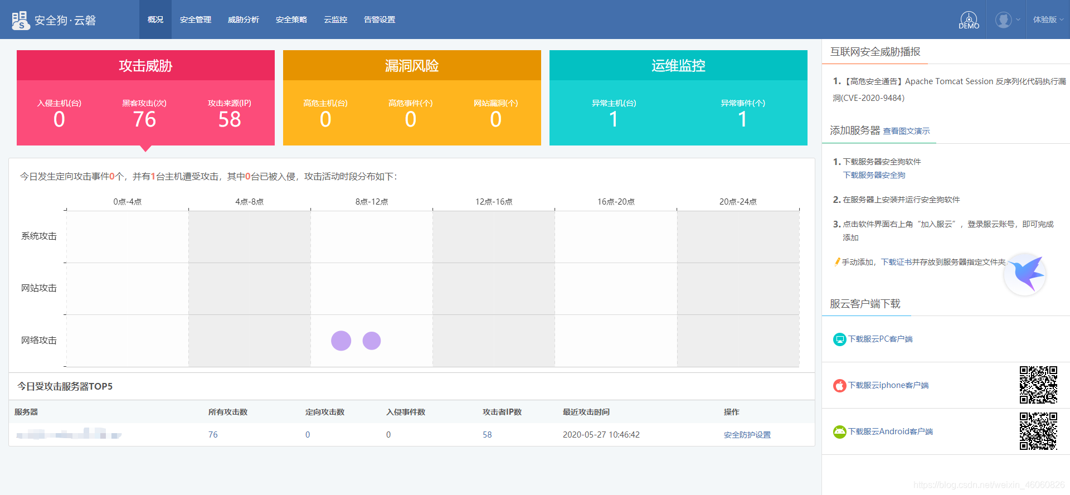Viewport: 1070px width, 495px height.
Task: Click the 下载服云iphone客户端 link
Action: pos(888,385)
